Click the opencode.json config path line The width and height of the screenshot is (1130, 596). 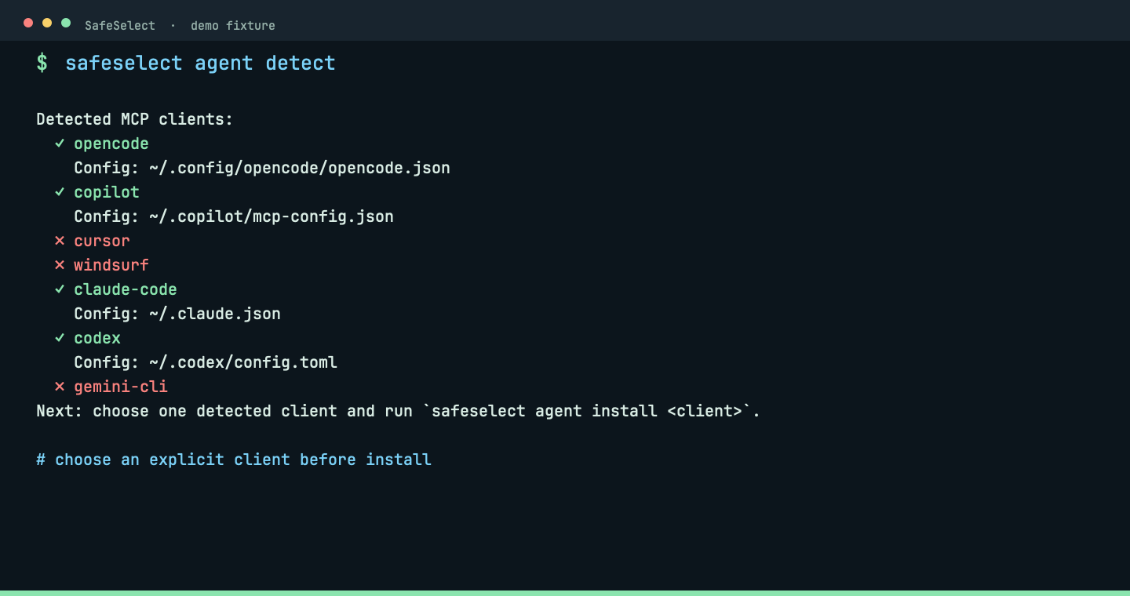(x=262, y=168)
